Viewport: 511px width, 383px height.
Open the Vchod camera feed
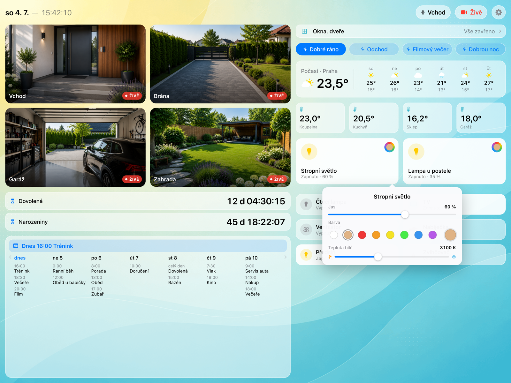click(75, 64)
